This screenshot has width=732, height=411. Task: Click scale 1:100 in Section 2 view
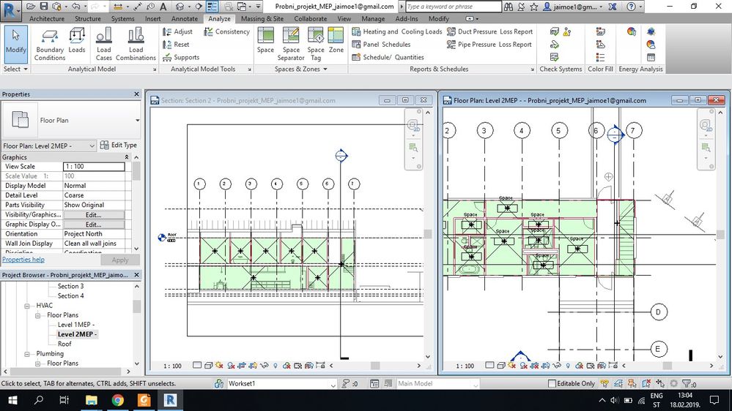pyautogui.click(x=172, y=366)
